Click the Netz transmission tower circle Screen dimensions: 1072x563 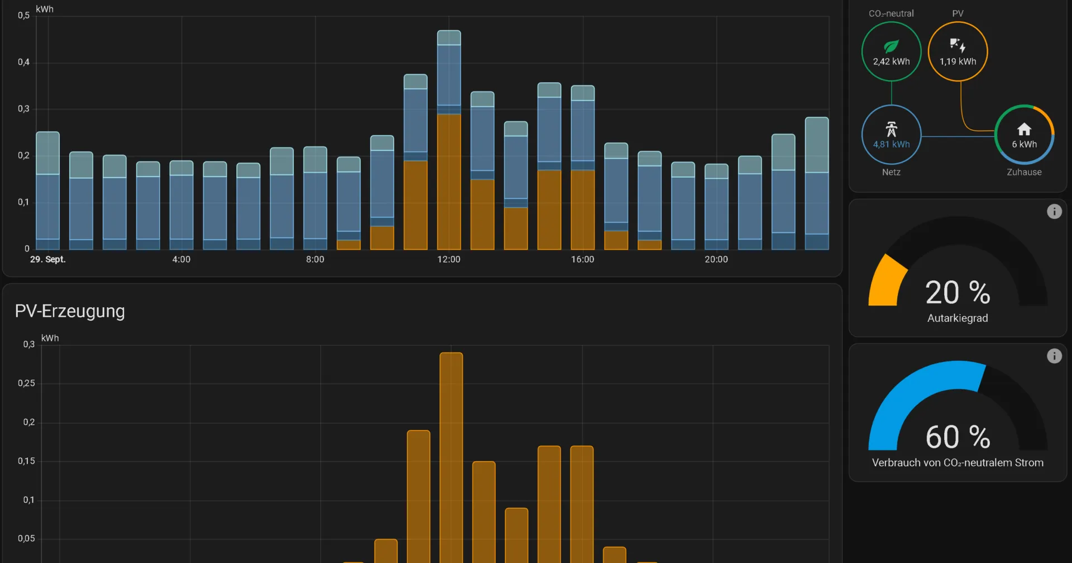(891, 135)
